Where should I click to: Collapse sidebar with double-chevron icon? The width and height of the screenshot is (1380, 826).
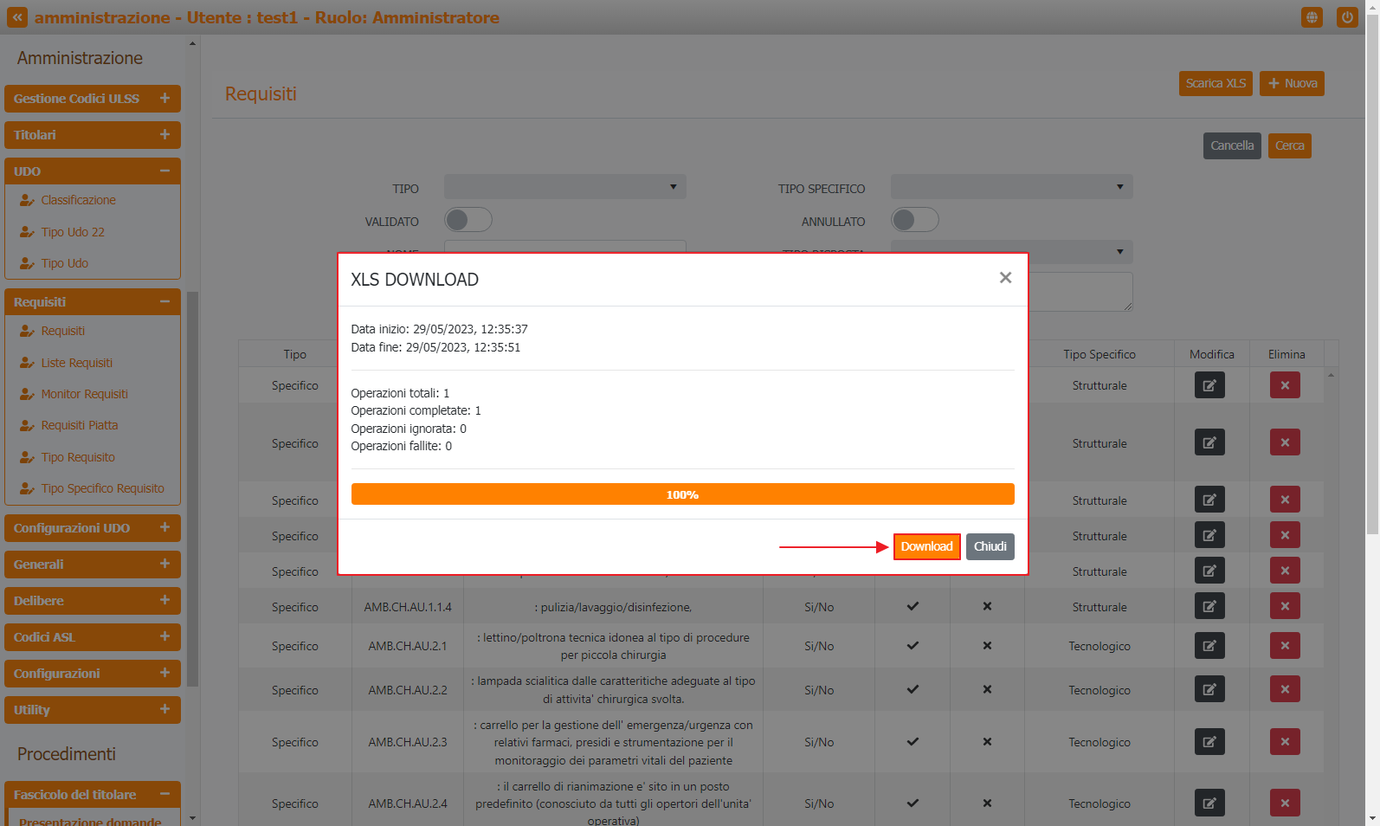(x=17, y=17)
